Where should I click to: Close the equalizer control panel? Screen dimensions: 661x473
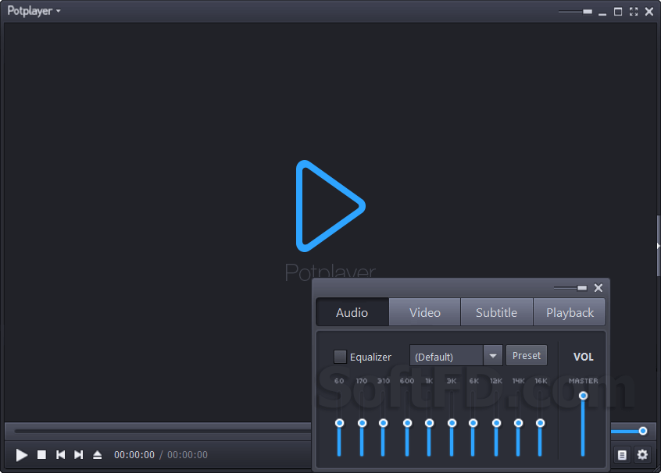click(x=598, y=288)
